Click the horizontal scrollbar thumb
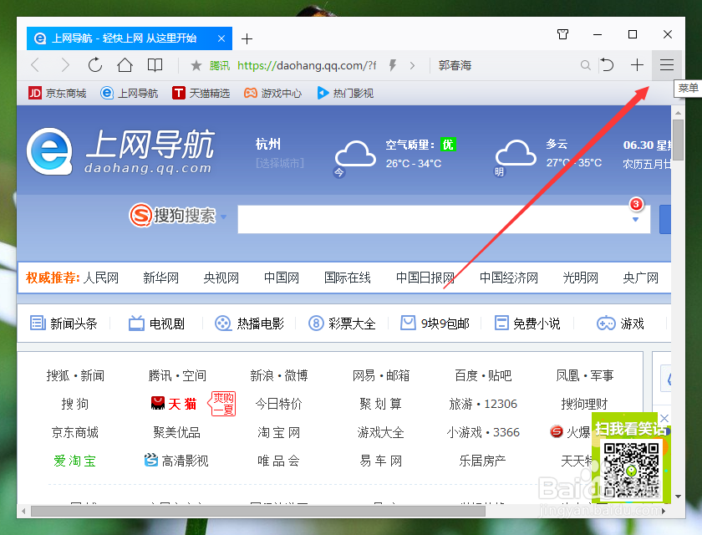Viewport: 702px width, 535px height. pyautogui.click(x=258, y=511)
